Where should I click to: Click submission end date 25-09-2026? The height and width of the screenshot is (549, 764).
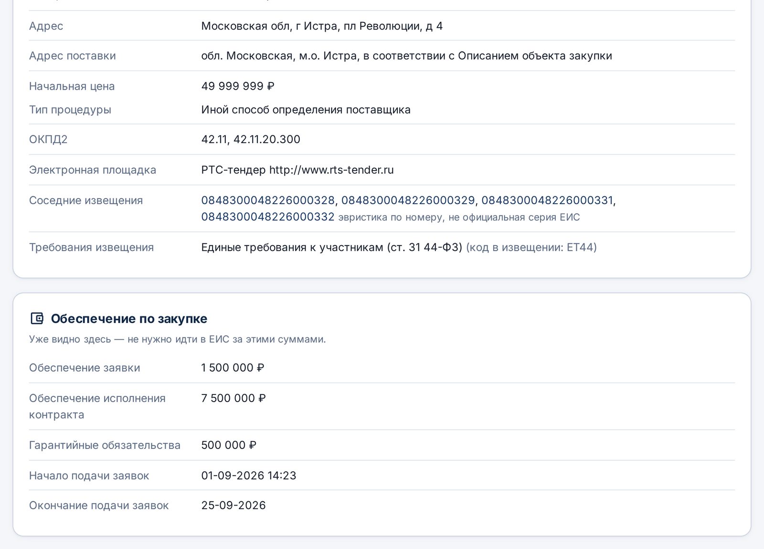pyautogui.click(x=233, y=505)
